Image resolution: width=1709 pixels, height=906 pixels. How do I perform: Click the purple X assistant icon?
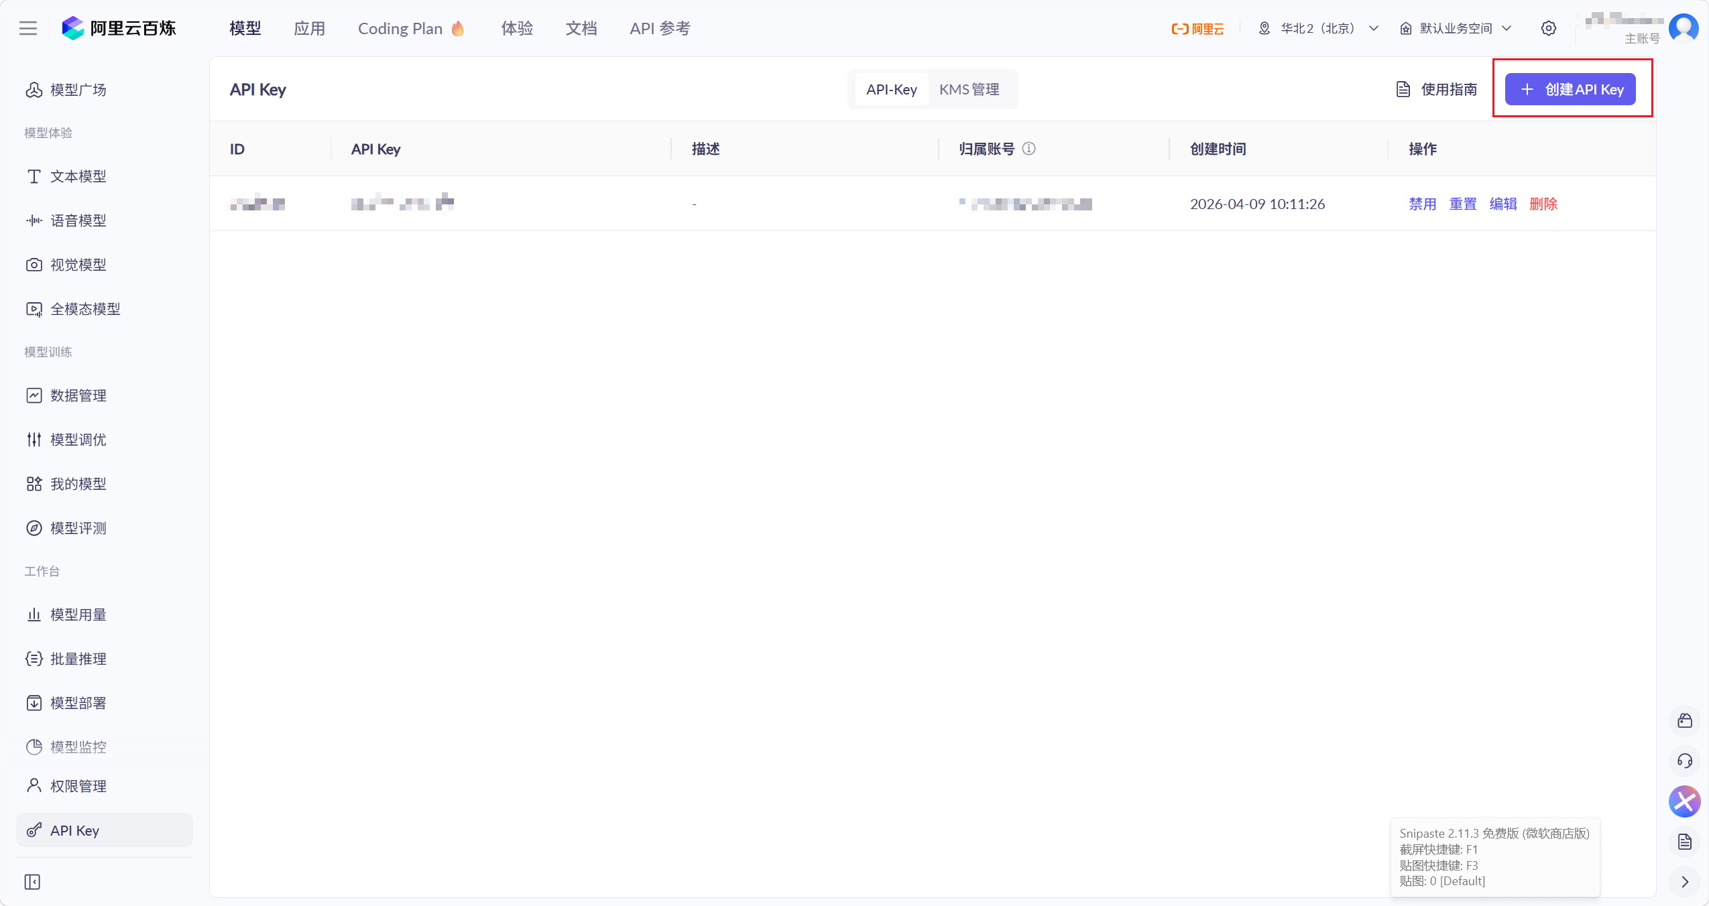[x=1684, y=801]
